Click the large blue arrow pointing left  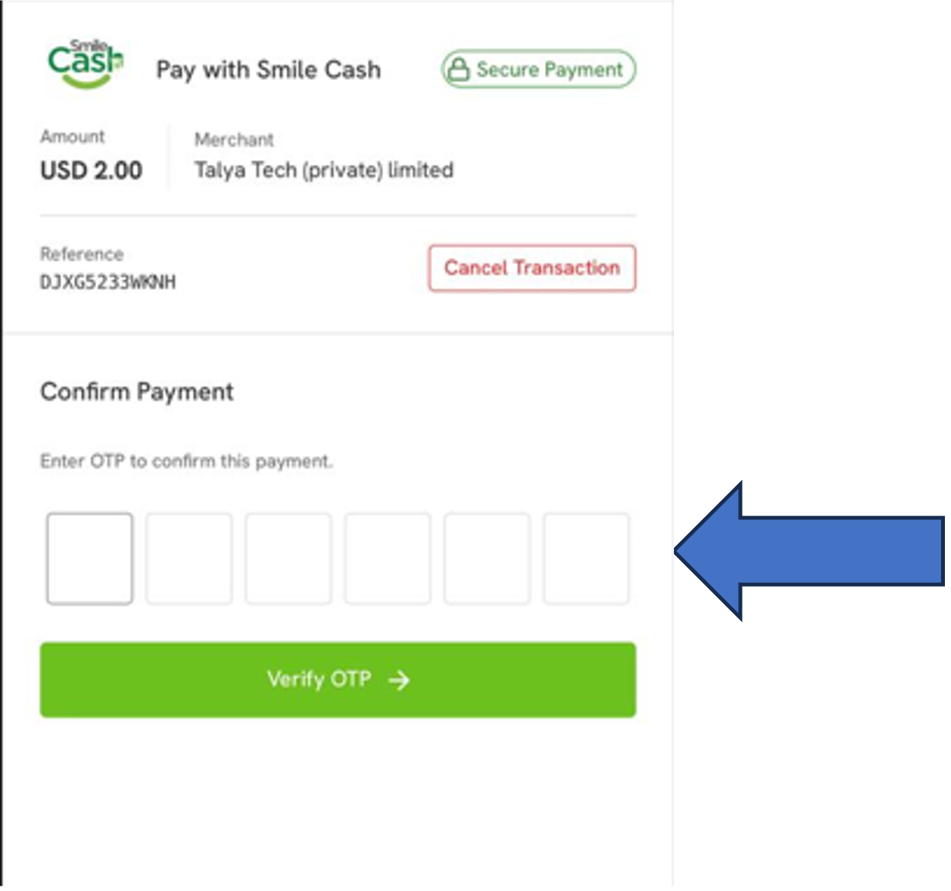point(811,550)
